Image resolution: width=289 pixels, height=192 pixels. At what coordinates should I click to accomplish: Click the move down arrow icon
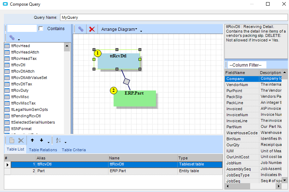[x=41, y=140]
